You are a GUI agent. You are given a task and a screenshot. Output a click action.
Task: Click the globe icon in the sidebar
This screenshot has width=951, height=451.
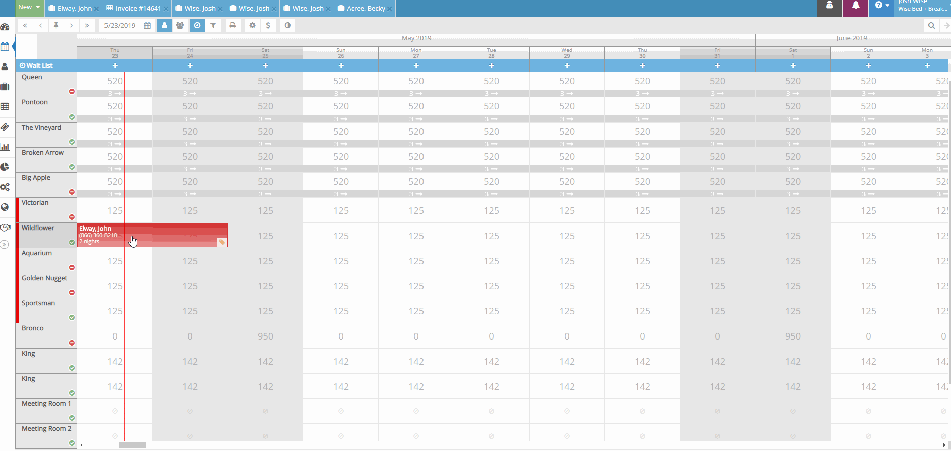(x=5, y=207)
